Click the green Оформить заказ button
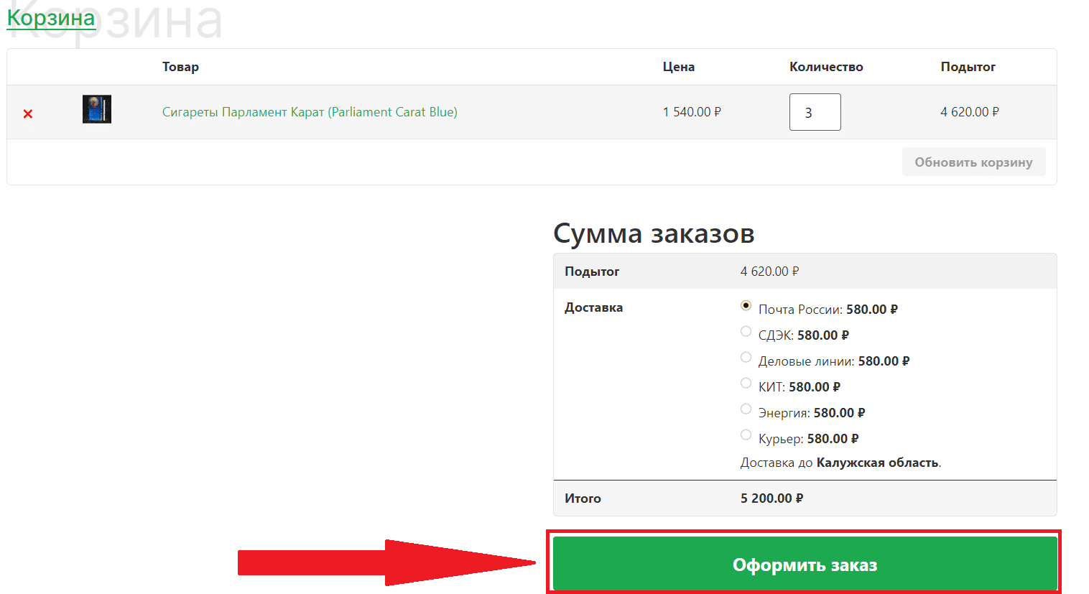The image size is (1089, 594). coord(805,565)
